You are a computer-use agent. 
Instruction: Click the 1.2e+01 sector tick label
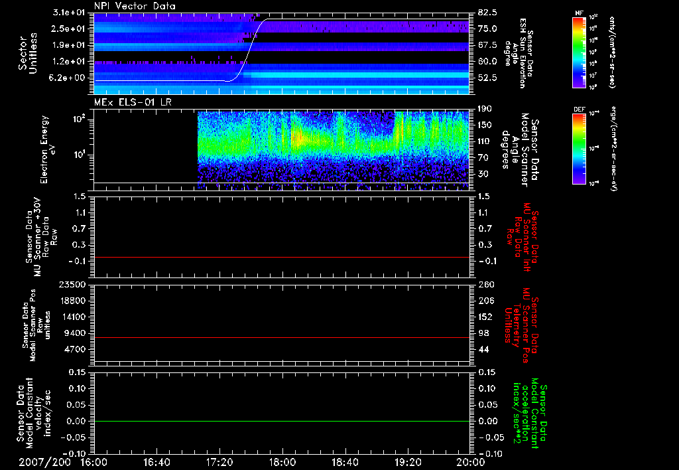pos(68,62)
